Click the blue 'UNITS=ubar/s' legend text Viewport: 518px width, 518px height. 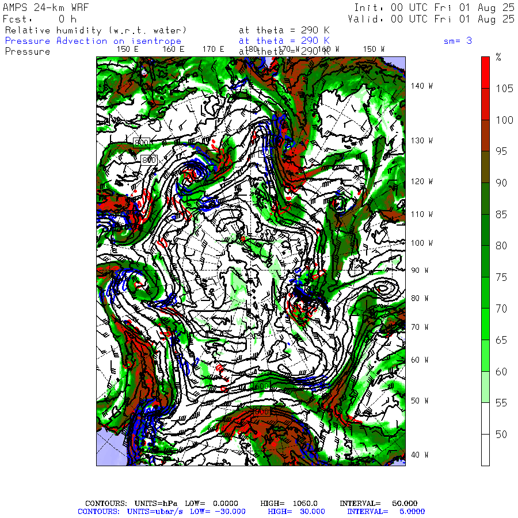[x=155, y=512]
